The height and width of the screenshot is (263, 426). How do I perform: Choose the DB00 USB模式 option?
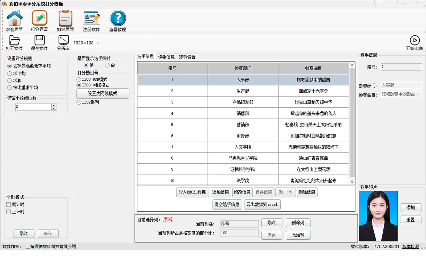tap(79, 80)
